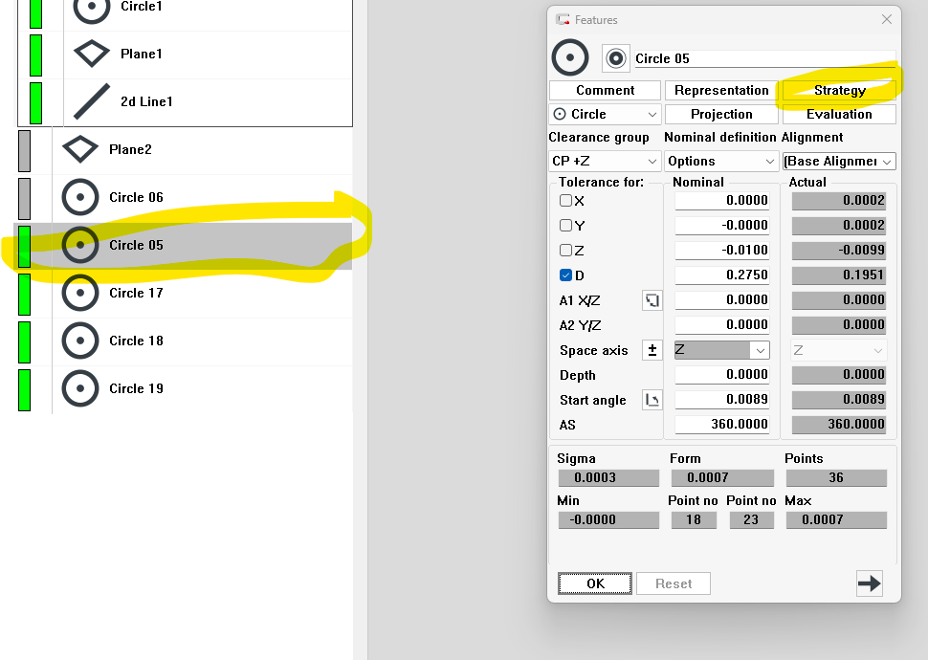Open the Projection button
This screenshot has width=928, height=660.
tap(721, 114)
